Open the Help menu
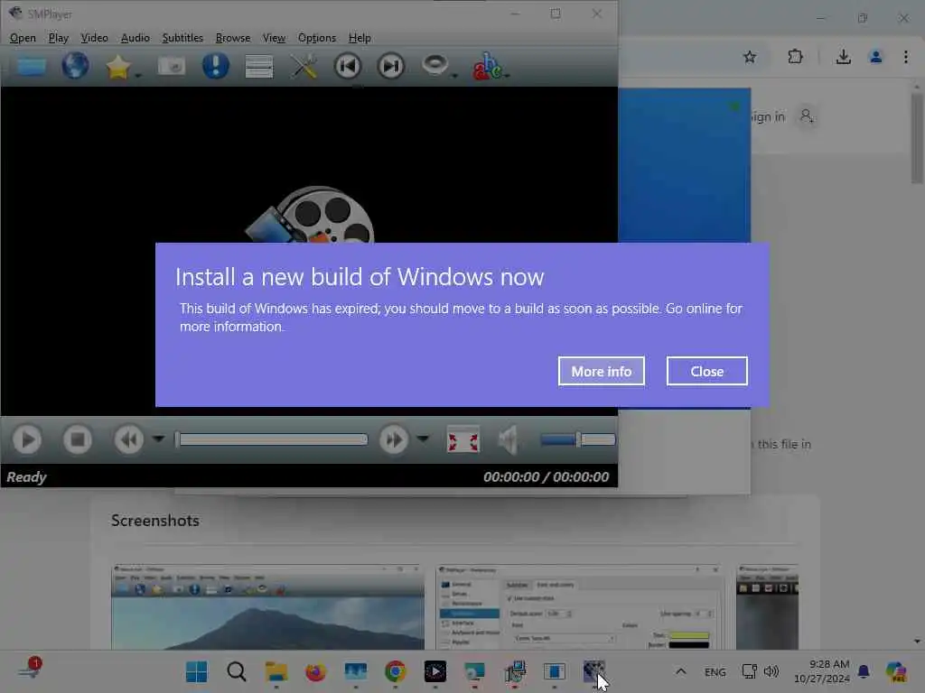The height and width of the screenshot is (693, 925). 360,38
